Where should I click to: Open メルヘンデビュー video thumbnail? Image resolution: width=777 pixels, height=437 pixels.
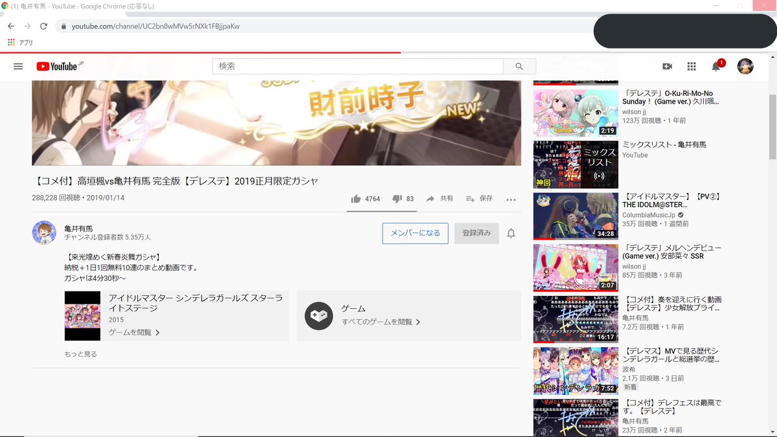pyautogui.click(x=576, y=268)
